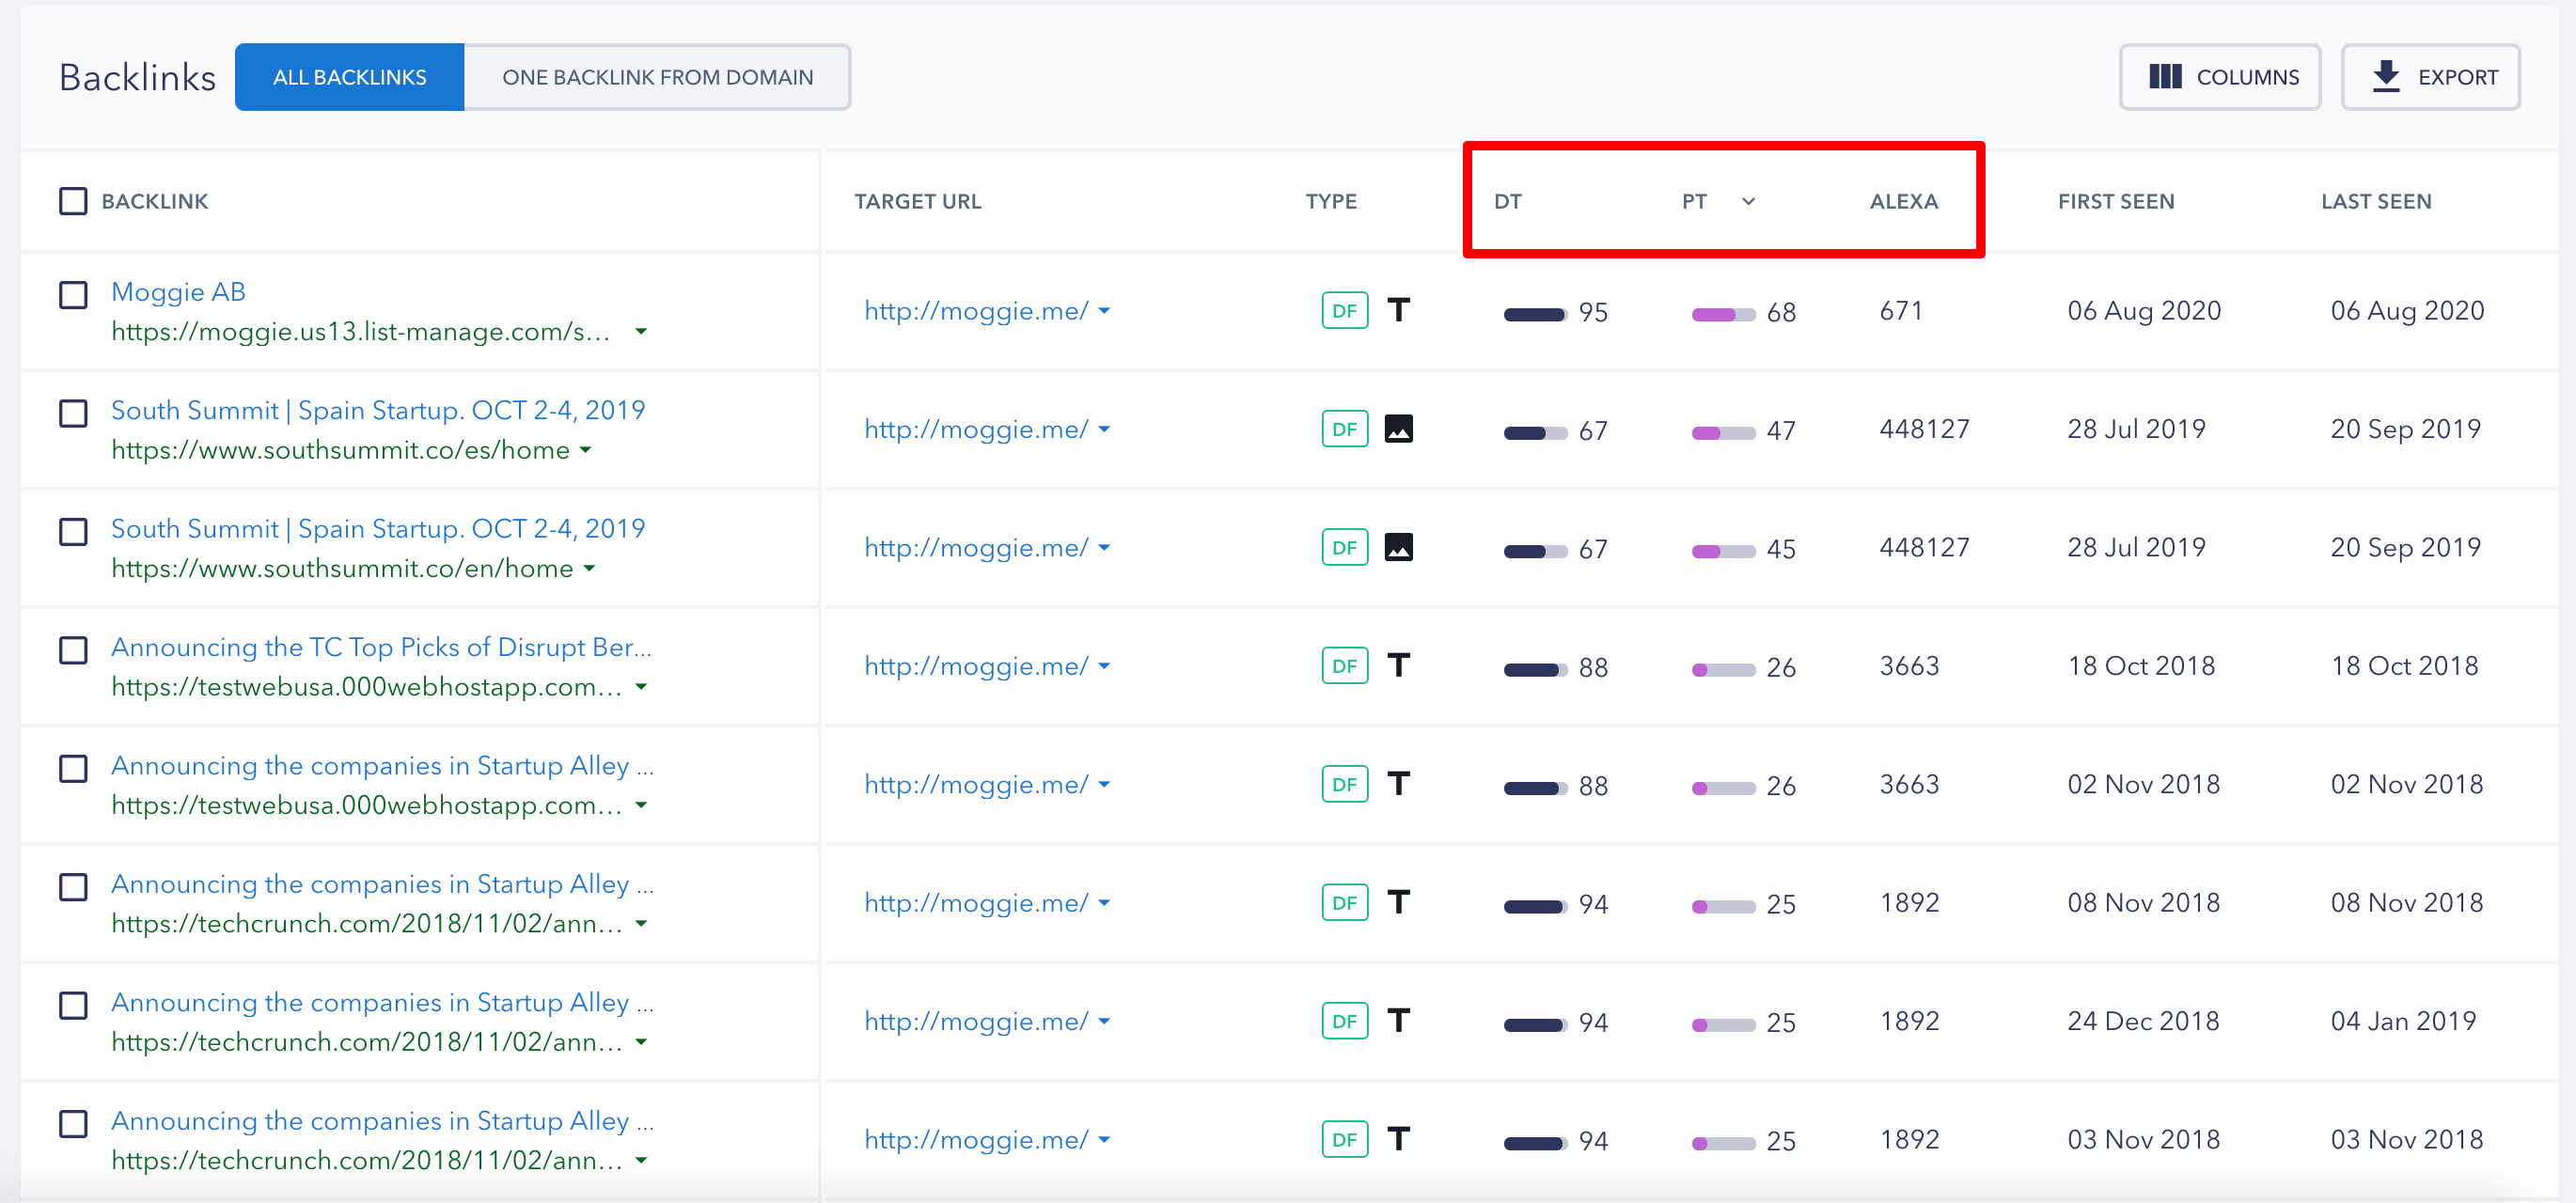Sort by the FIRST SEEN column header
Image resolution: width=2576 pixels, height=1203 pixels.
click(2116, 201)
